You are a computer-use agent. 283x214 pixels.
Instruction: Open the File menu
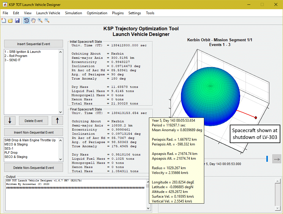click(5, 13)
